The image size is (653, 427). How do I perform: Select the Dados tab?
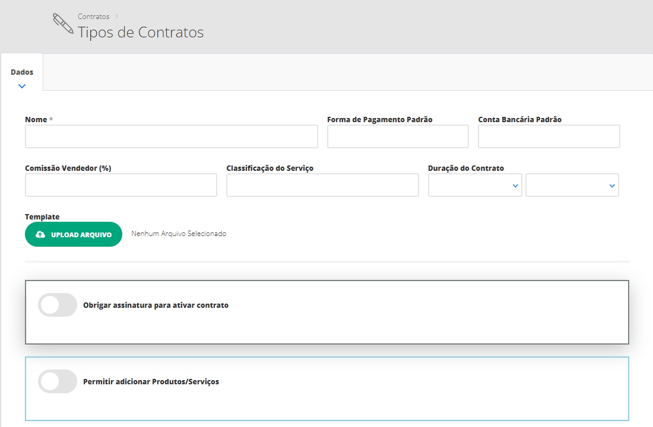(x=22, y=72)
